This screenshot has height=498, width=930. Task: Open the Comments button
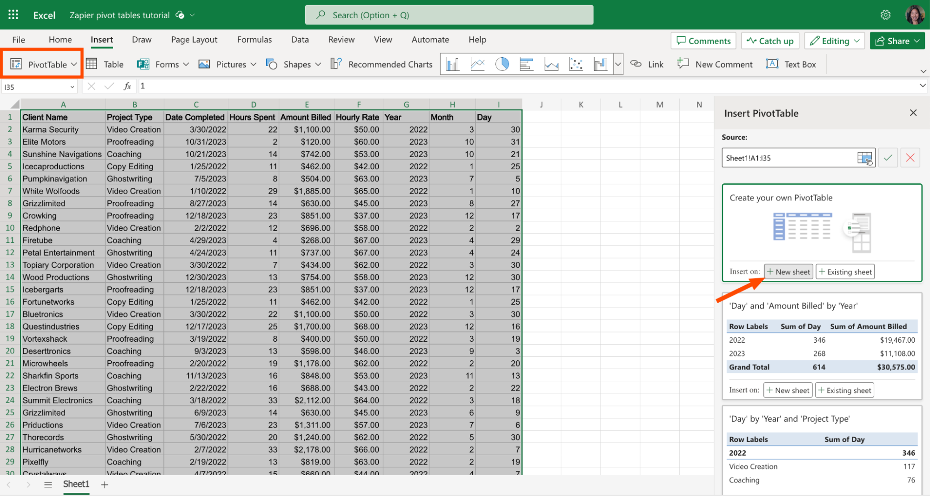[703, 41]
